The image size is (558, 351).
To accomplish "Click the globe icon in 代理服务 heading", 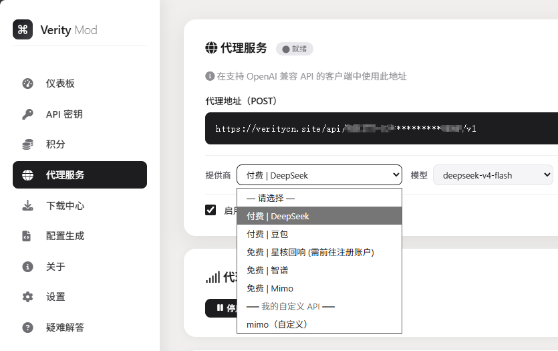I will 211,47.
